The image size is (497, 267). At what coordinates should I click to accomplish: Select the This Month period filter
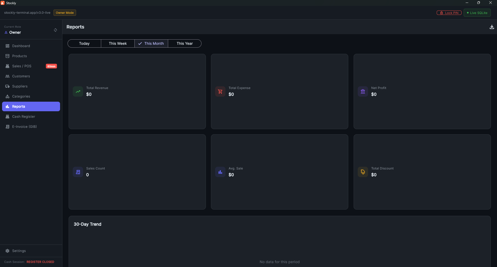(151, 43)
